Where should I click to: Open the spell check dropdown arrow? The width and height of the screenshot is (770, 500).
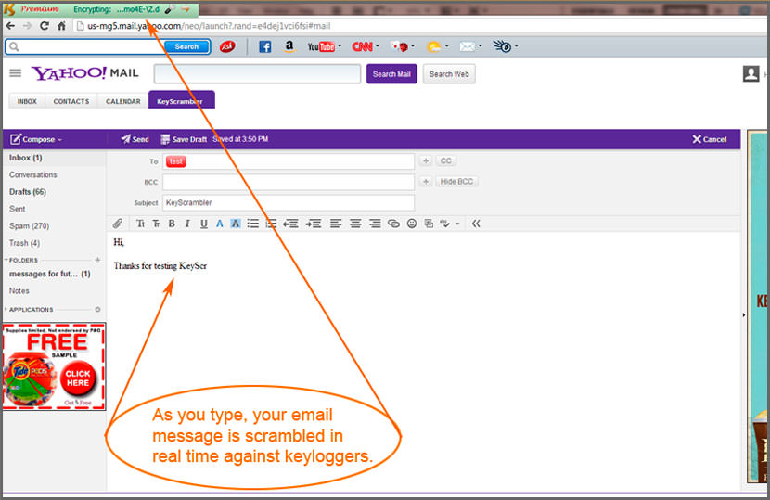click(x=457, y=224)
